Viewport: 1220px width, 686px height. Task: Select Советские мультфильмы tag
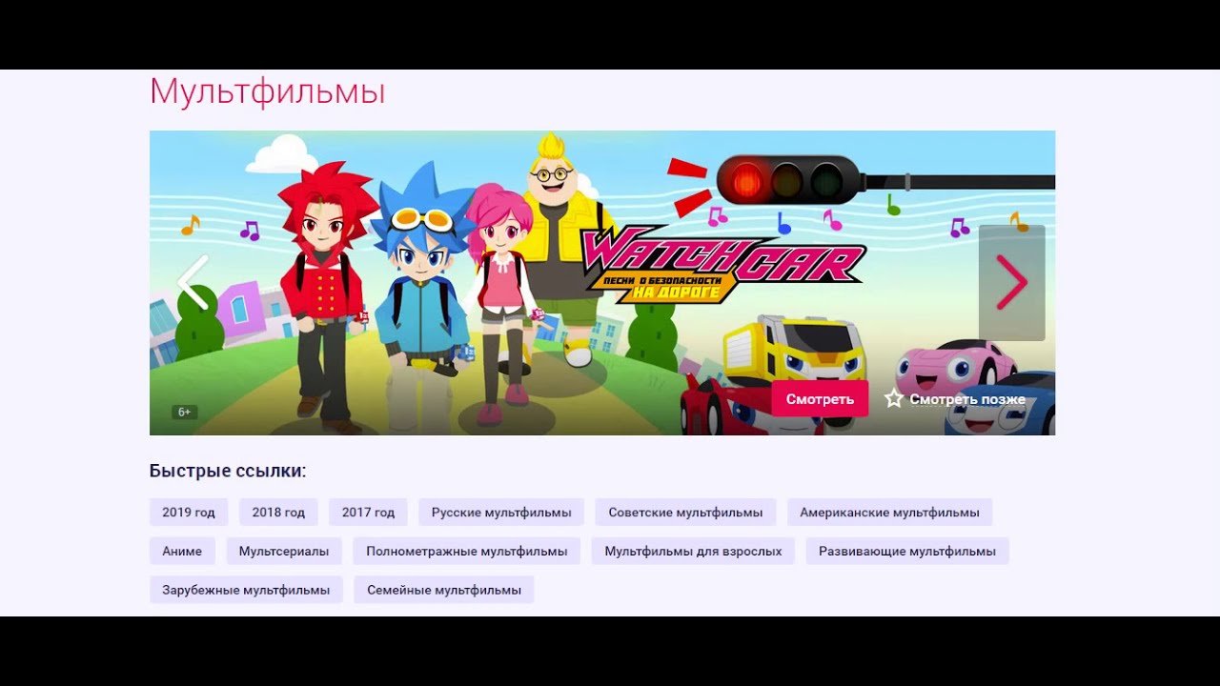(x=685, y=513)
